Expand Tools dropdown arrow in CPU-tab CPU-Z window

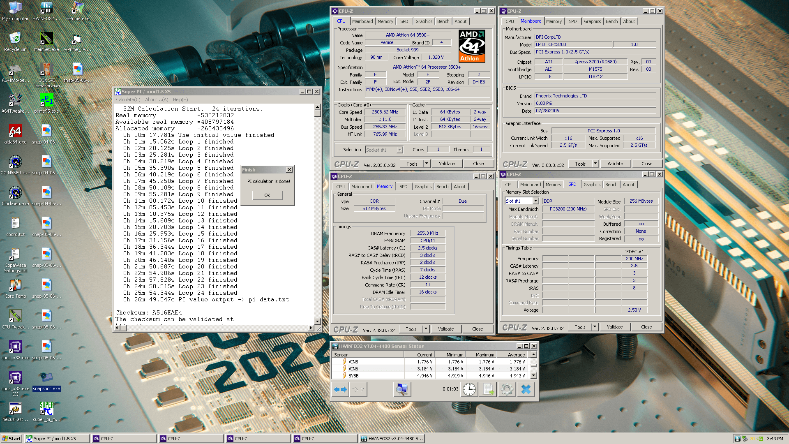[427, 164]
